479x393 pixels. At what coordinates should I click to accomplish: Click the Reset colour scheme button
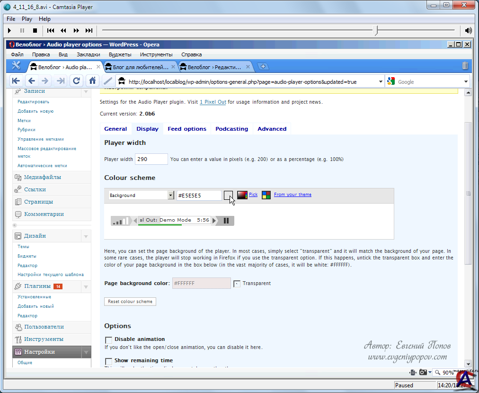tap(130, 302)
